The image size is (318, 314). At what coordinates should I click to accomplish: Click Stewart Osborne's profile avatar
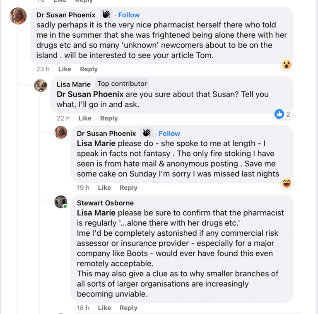coord(61,202)
